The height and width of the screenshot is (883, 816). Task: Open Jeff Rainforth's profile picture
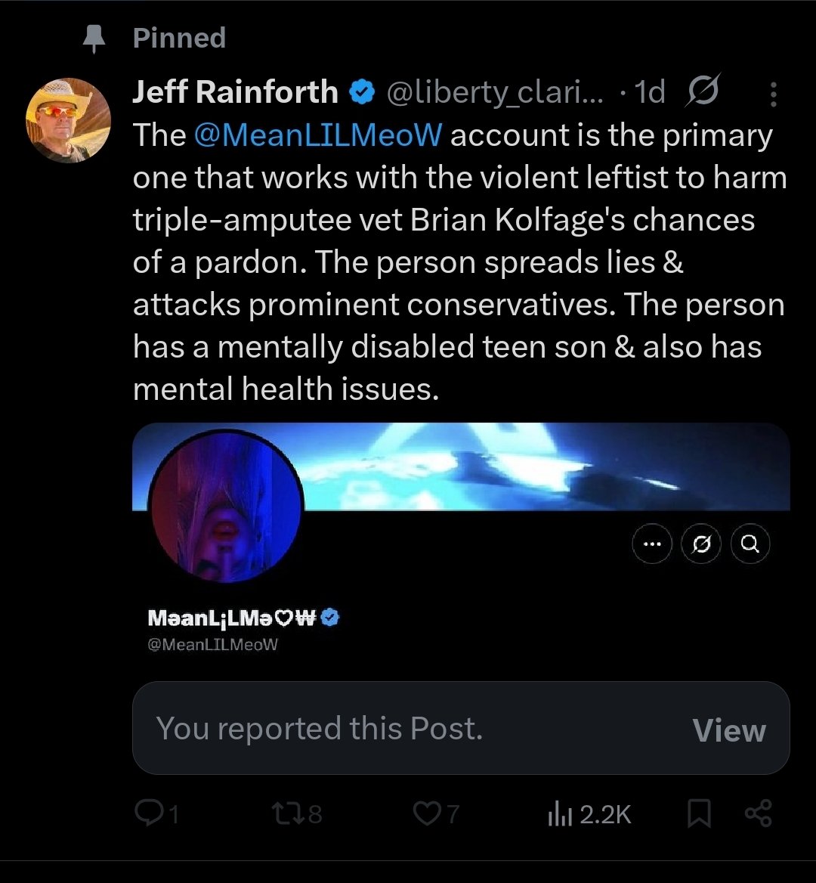[x=68, y=120]
